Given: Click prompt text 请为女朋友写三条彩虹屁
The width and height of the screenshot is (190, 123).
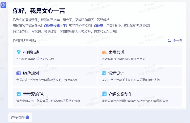Looking at the screenshot, I should [32, 101].
